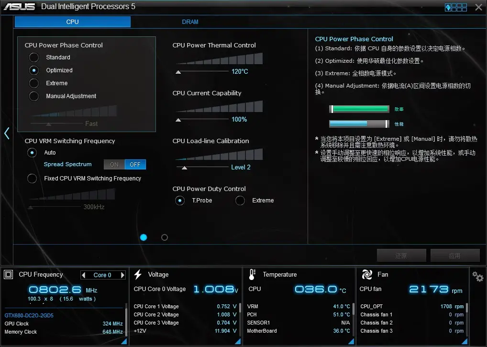
Task: Click the Temperature thermometer icon
Action: pyautogui.click(x=252, y=275)
